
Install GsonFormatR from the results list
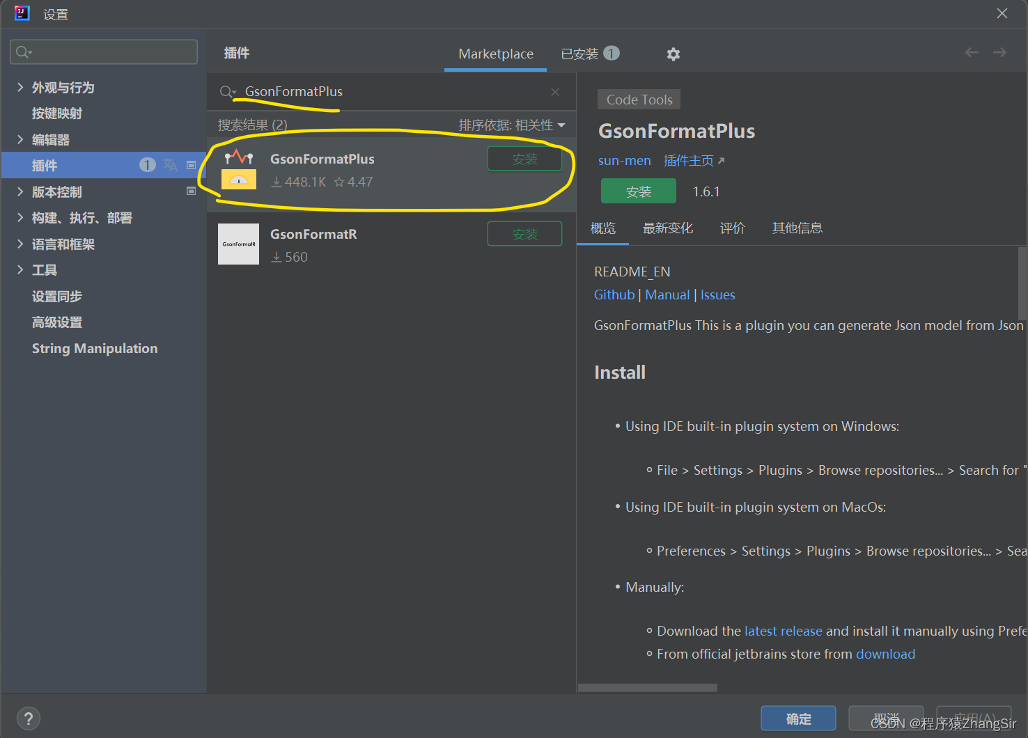coord(524,234)
